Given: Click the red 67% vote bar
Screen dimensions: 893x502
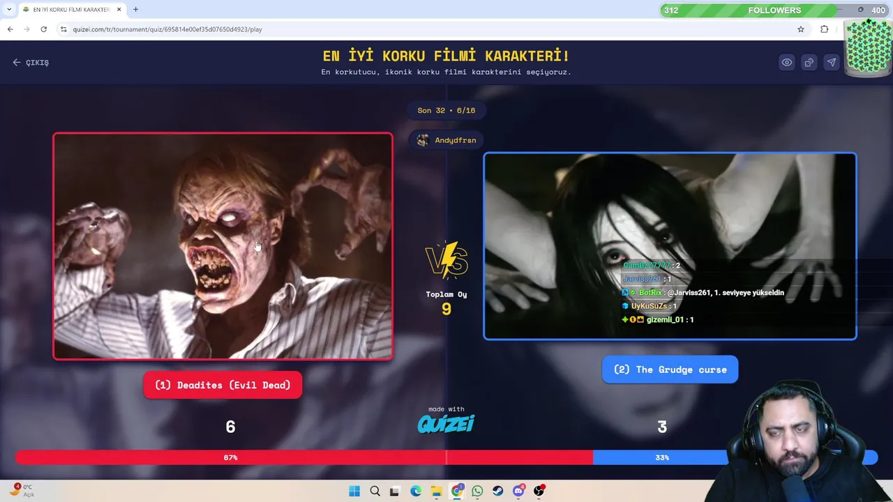Looking at the screenshot, I should pos(303,457).
